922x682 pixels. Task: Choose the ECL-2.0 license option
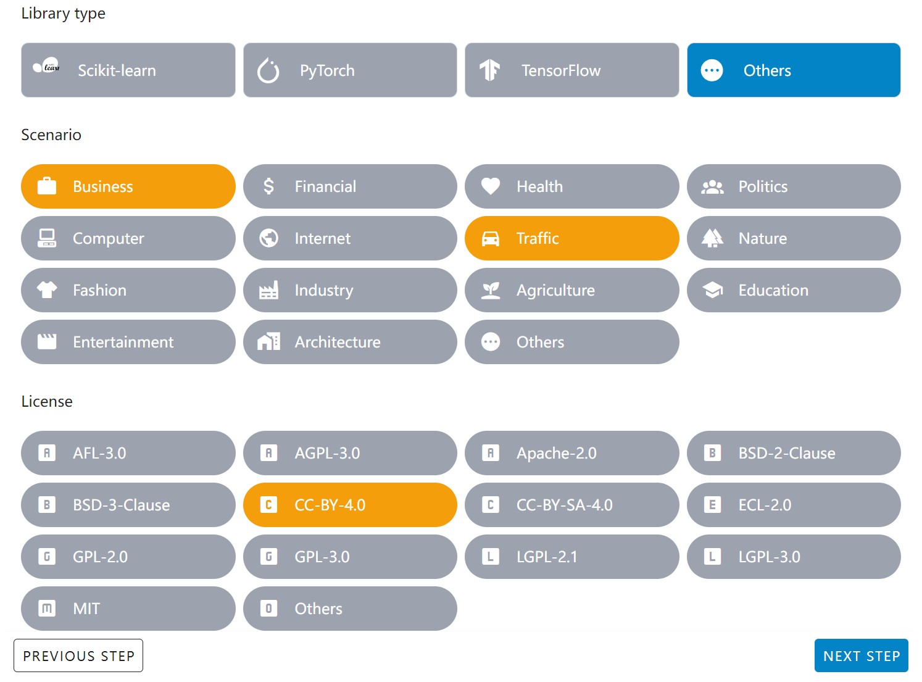point(794,505)
